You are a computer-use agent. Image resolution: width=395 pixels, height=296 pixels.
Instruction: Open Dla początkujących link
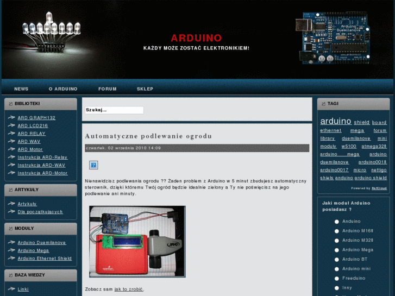(40, 212)
